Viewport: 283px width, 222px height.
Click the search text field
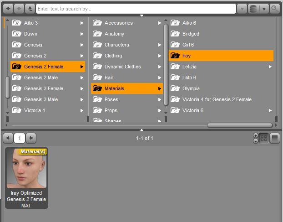136,9
